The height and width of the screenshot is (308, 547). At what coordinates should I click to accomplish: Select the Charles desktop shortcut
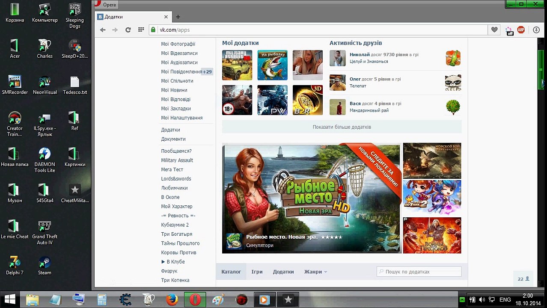point(45,49)
